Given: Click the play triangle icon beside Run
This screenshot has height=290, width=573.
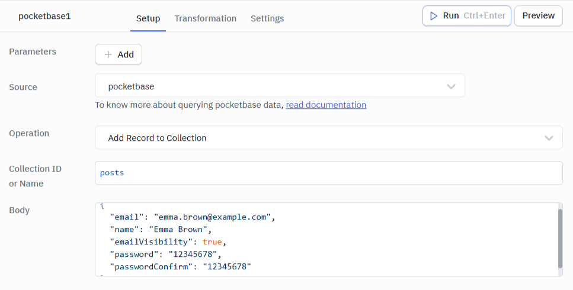Looking at the screenshot, I should (434, 16).
